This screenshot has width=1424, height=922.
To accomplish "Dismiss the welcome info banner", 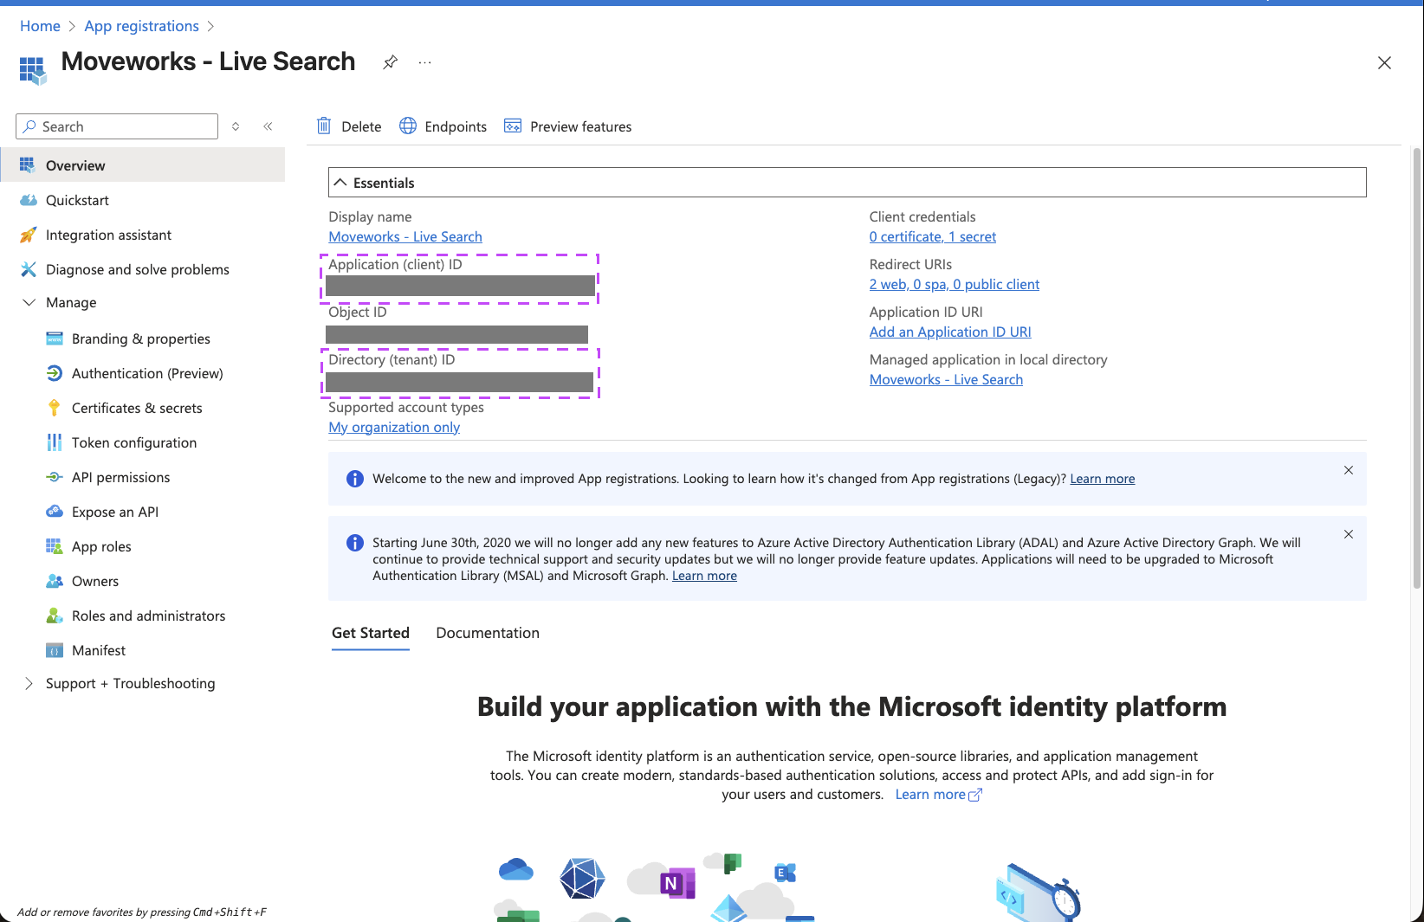I will pos(1349,470).
